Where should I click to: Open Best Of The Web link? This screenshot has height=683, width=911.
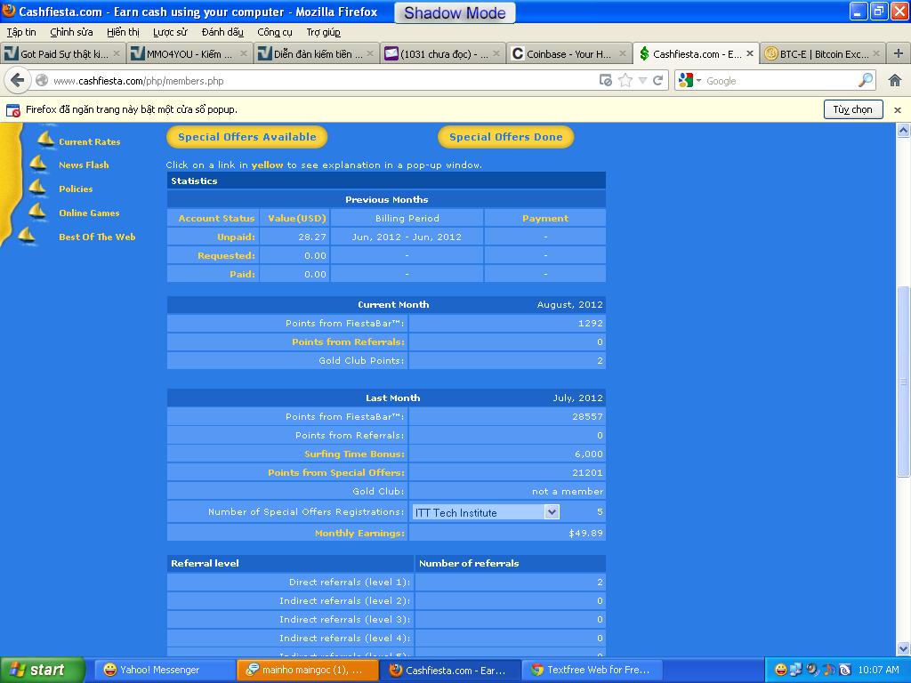coord(97,237)
